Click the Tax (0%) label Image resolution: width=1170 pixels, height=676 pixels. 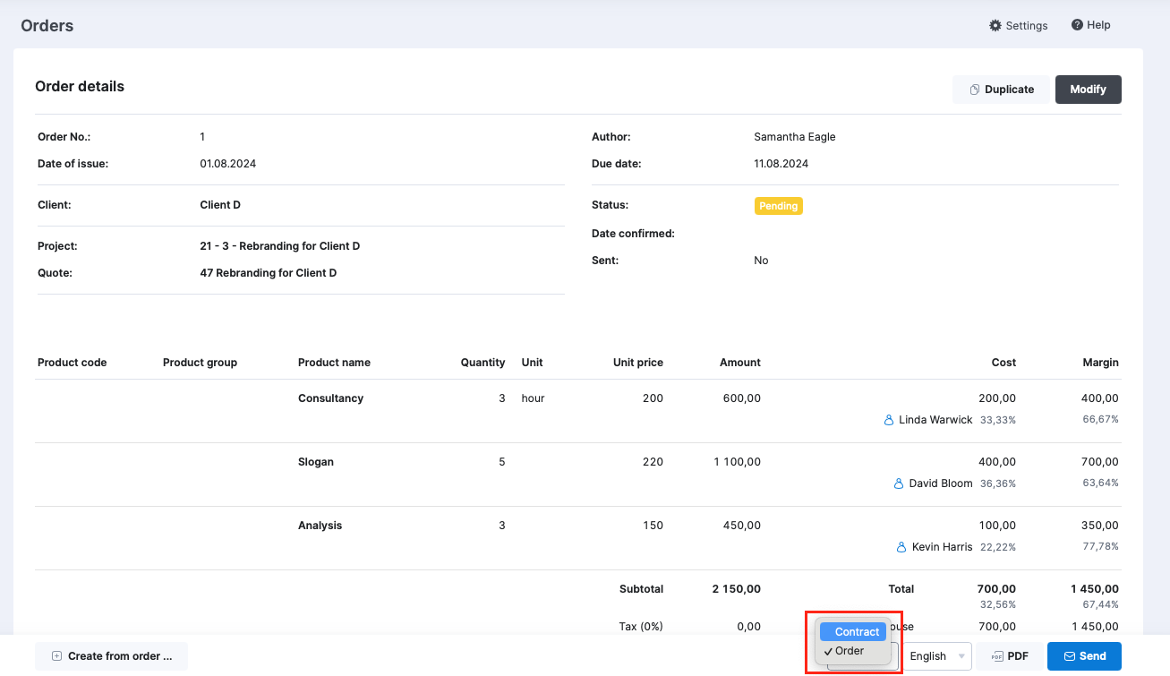[641, 627]
